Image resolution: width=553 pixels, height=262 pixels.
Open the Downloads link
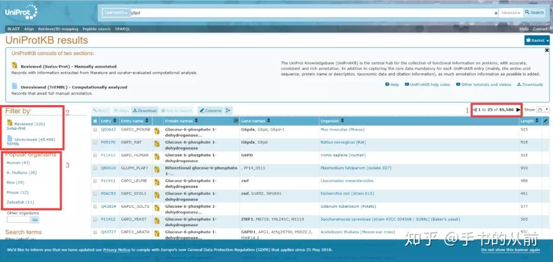tap(530, 84)
